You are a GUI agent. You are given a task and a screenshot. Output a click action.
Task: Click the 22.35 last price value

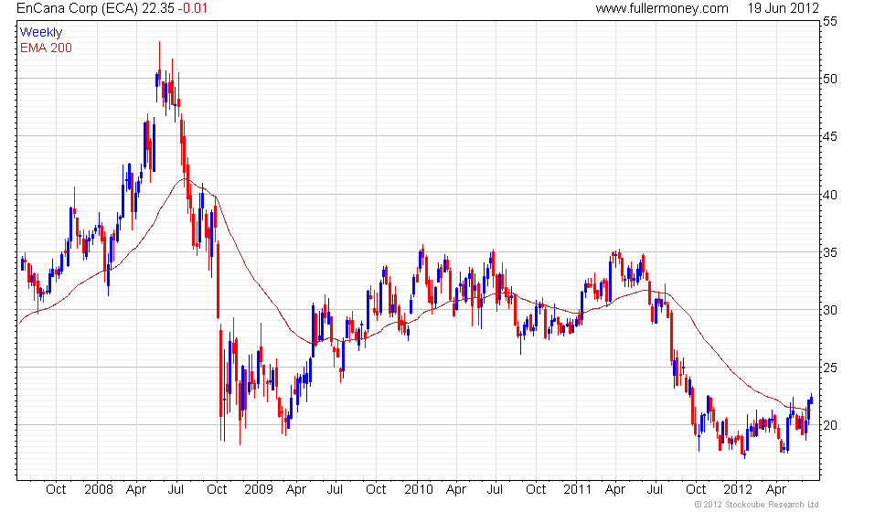[x=157, y=8]
